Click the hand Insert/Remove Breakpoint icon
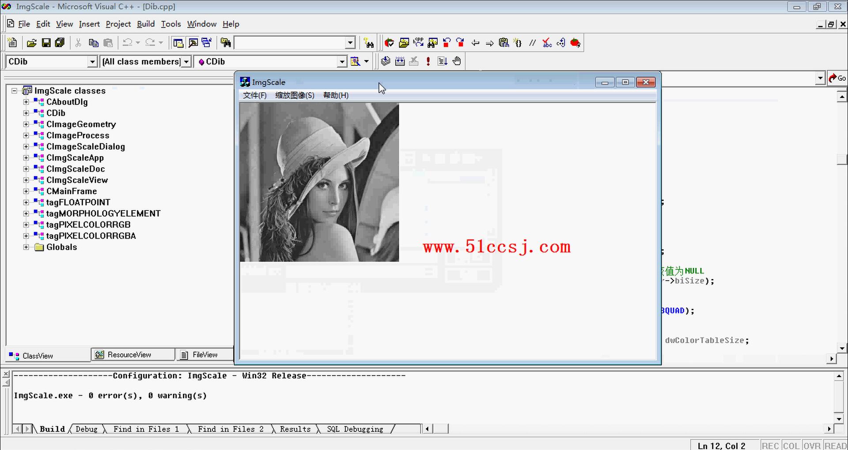 coord(457,61)
